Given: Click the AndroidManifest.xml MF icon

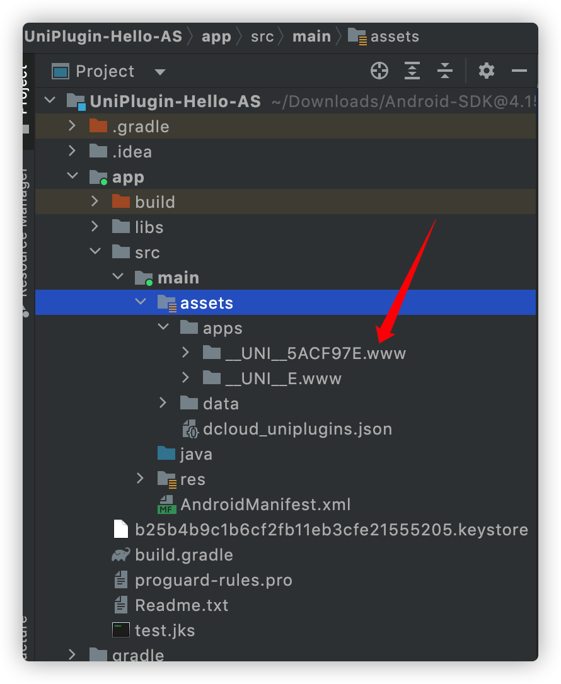Looking at the screenshot, I should click(x=167, y=504).
